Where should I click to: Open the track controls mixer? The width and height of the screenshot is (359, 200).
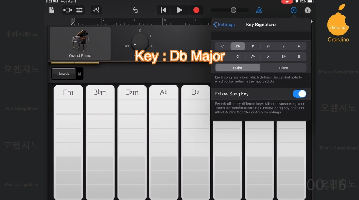coord(96,10)
